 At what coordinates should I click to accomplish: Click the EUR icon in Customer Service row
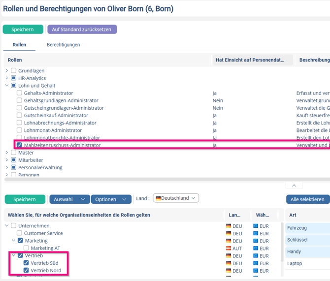[256, 233]
